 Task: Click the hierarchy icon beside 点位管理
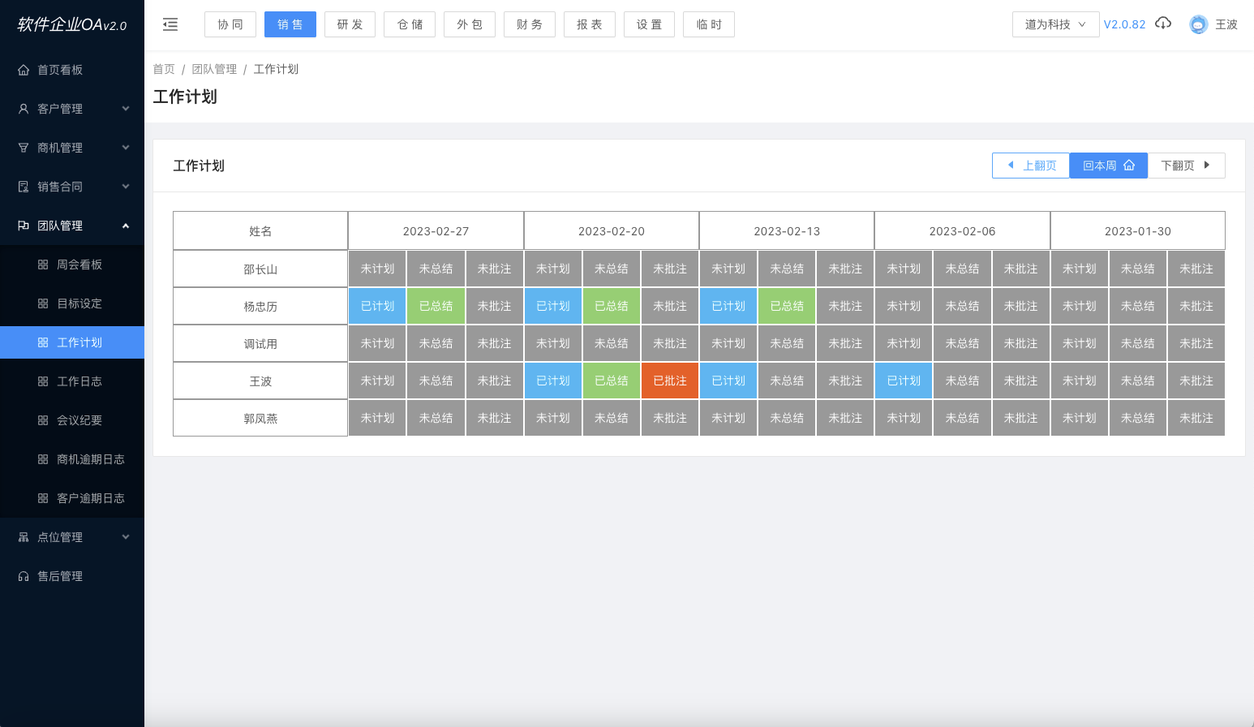click(24, 537)
